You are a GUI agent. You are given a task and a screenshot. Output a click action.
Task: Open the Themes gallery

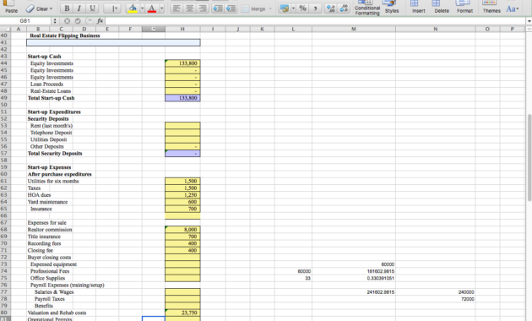coord(491,7)
